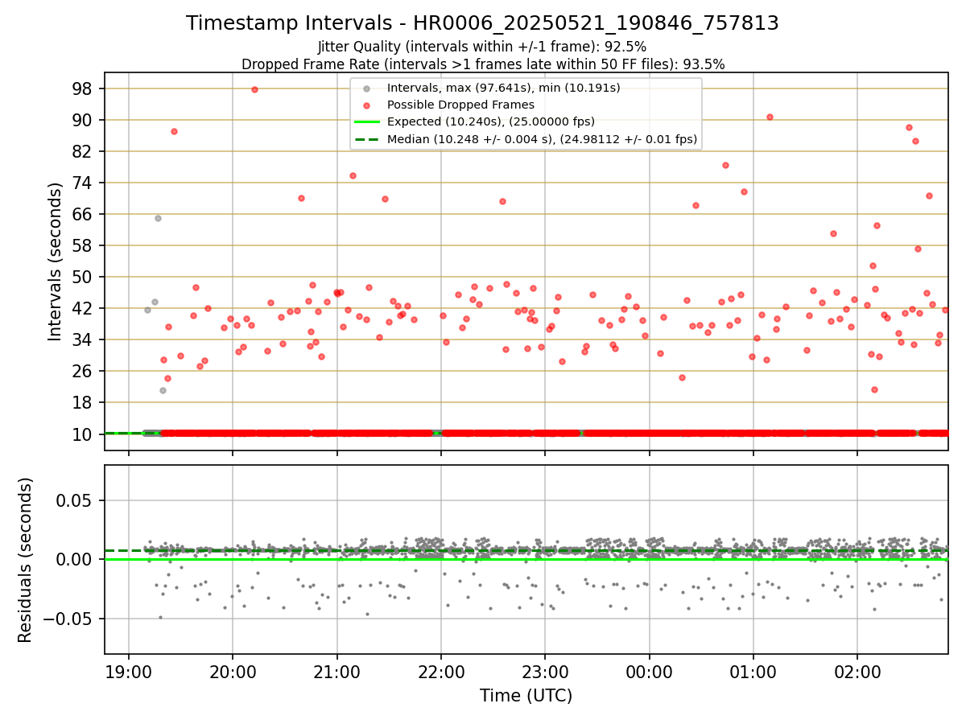Click legend text 'Expected (10.240s), (25.00000 fps)'
This screenshot has width=966, height=724.
tap(491, 122)
